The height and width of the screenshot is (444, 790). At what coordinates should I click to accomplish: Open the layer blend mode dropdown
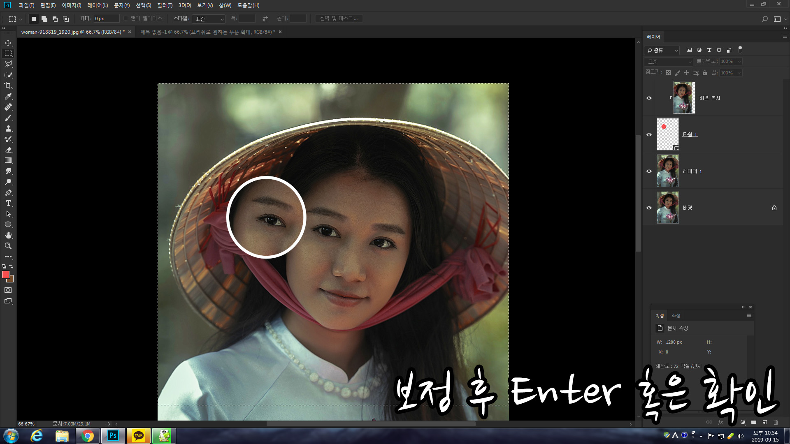click(x=669, y=62)
